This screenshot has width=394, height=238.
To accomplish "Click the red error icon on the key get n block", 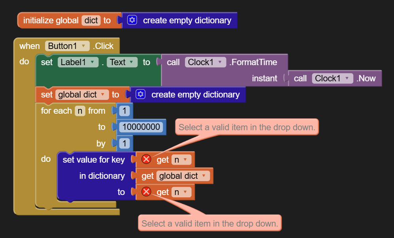I will coord(146,159).
